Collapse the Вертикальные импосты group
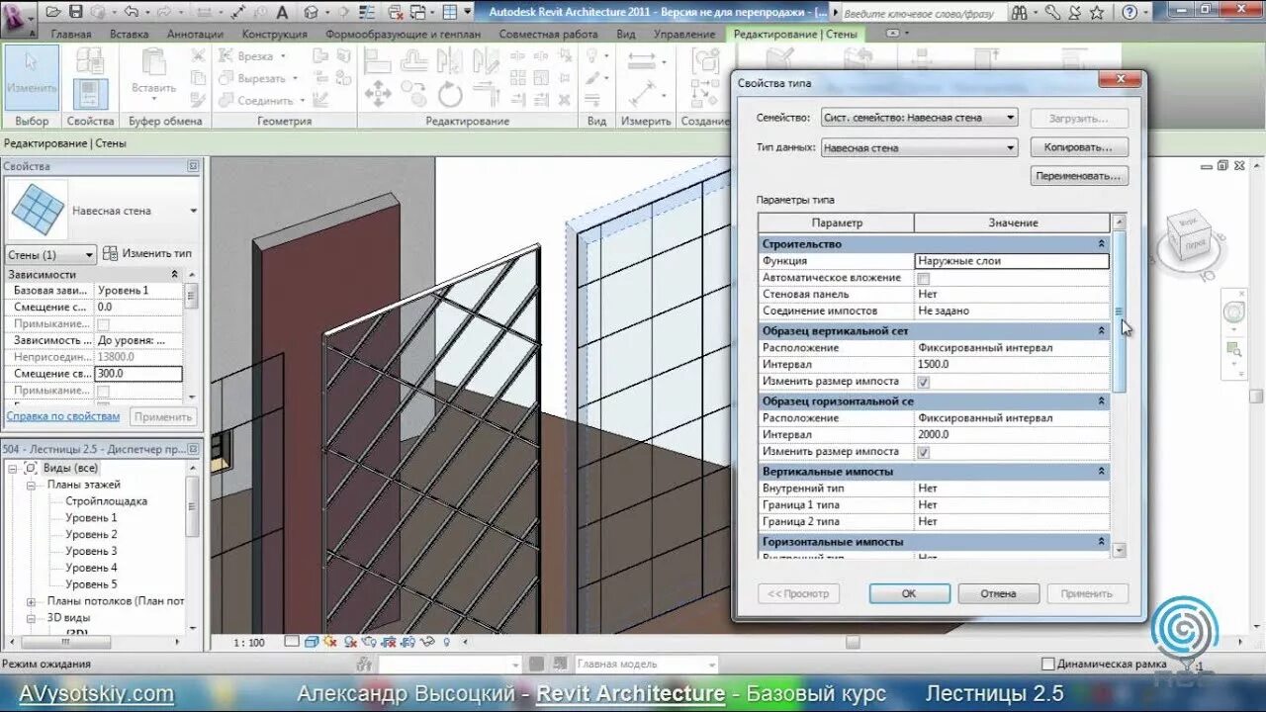The width and height of the screenshot is (1266, 712). click(1101, 472)
